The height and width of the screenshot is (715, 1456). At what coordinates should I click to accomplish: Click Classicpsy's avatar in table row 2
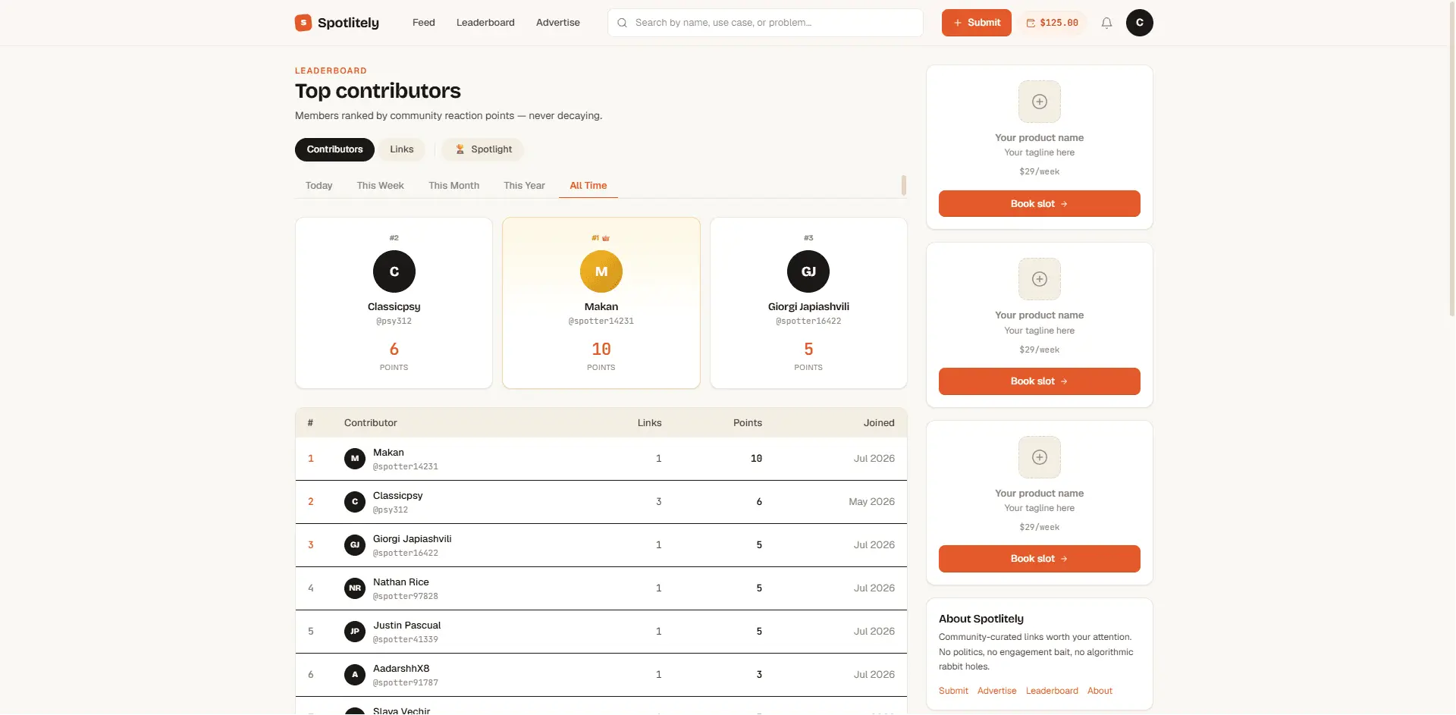point(355,502)
